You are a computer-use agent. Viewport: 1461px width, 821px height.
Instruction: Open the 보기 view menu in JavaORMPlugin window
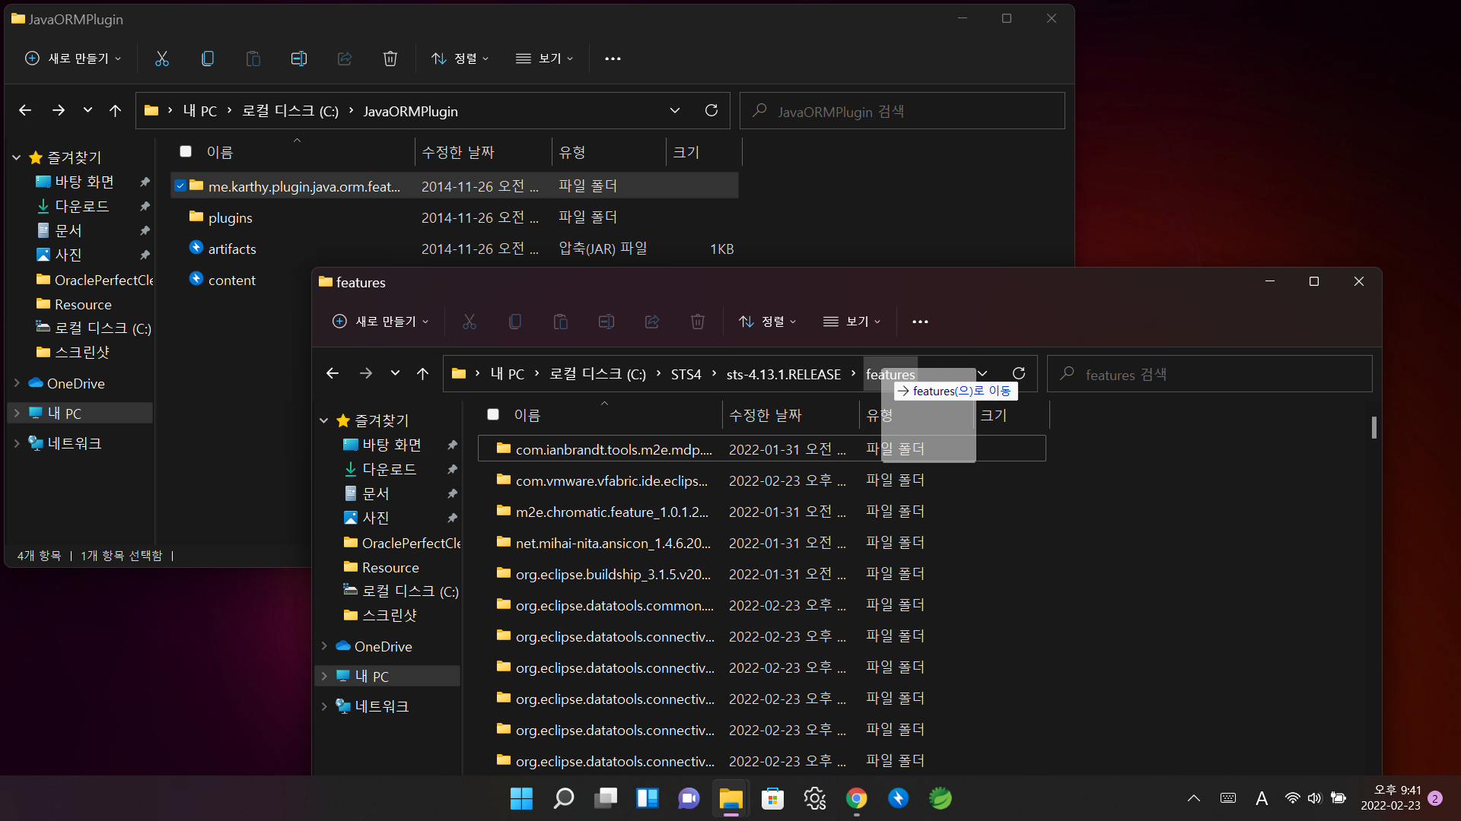[545, 59]
